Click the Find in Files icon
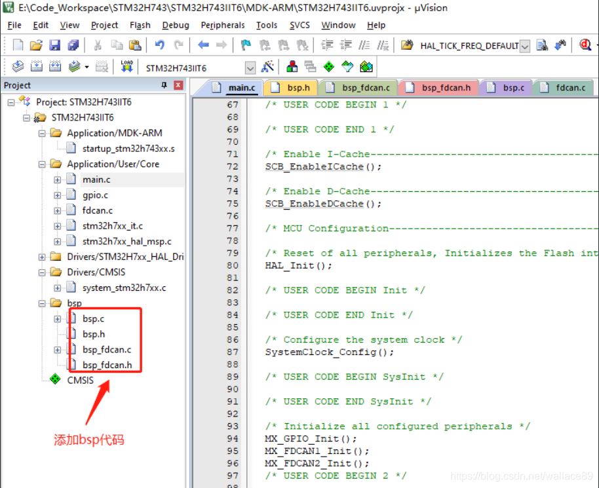Screen dimensions: 599x488 tap(407, 45)
